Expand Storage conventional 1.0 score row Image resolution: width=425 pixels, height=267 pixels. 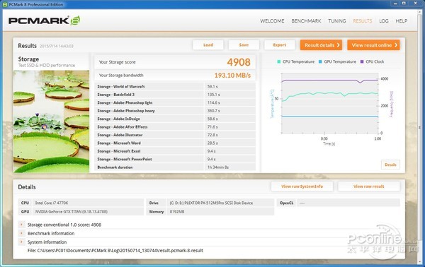click(x=21, y=225)
